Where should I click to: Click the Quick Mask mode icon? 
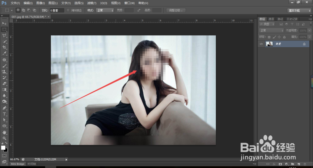[4, 156]
